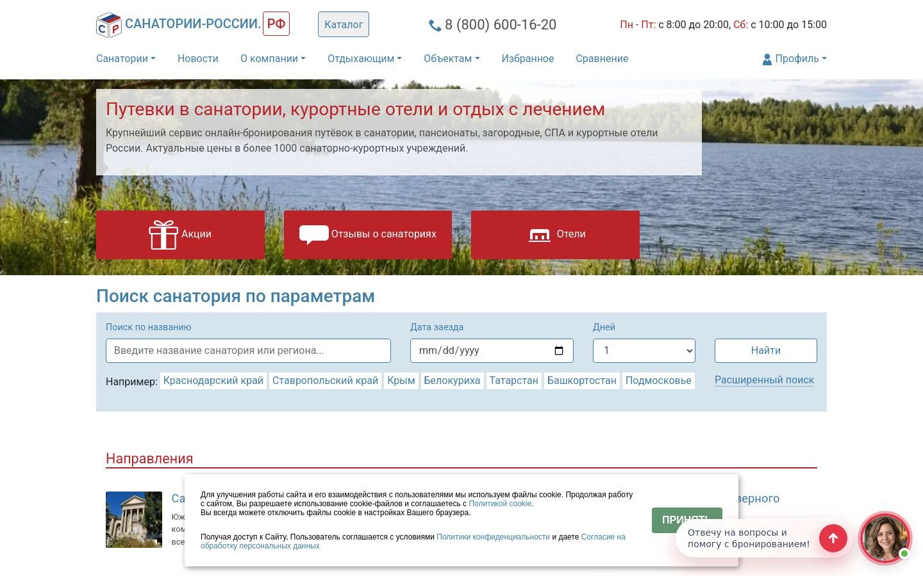Click the Профиль user icon
Screen dimensions: 923x576
767,59
